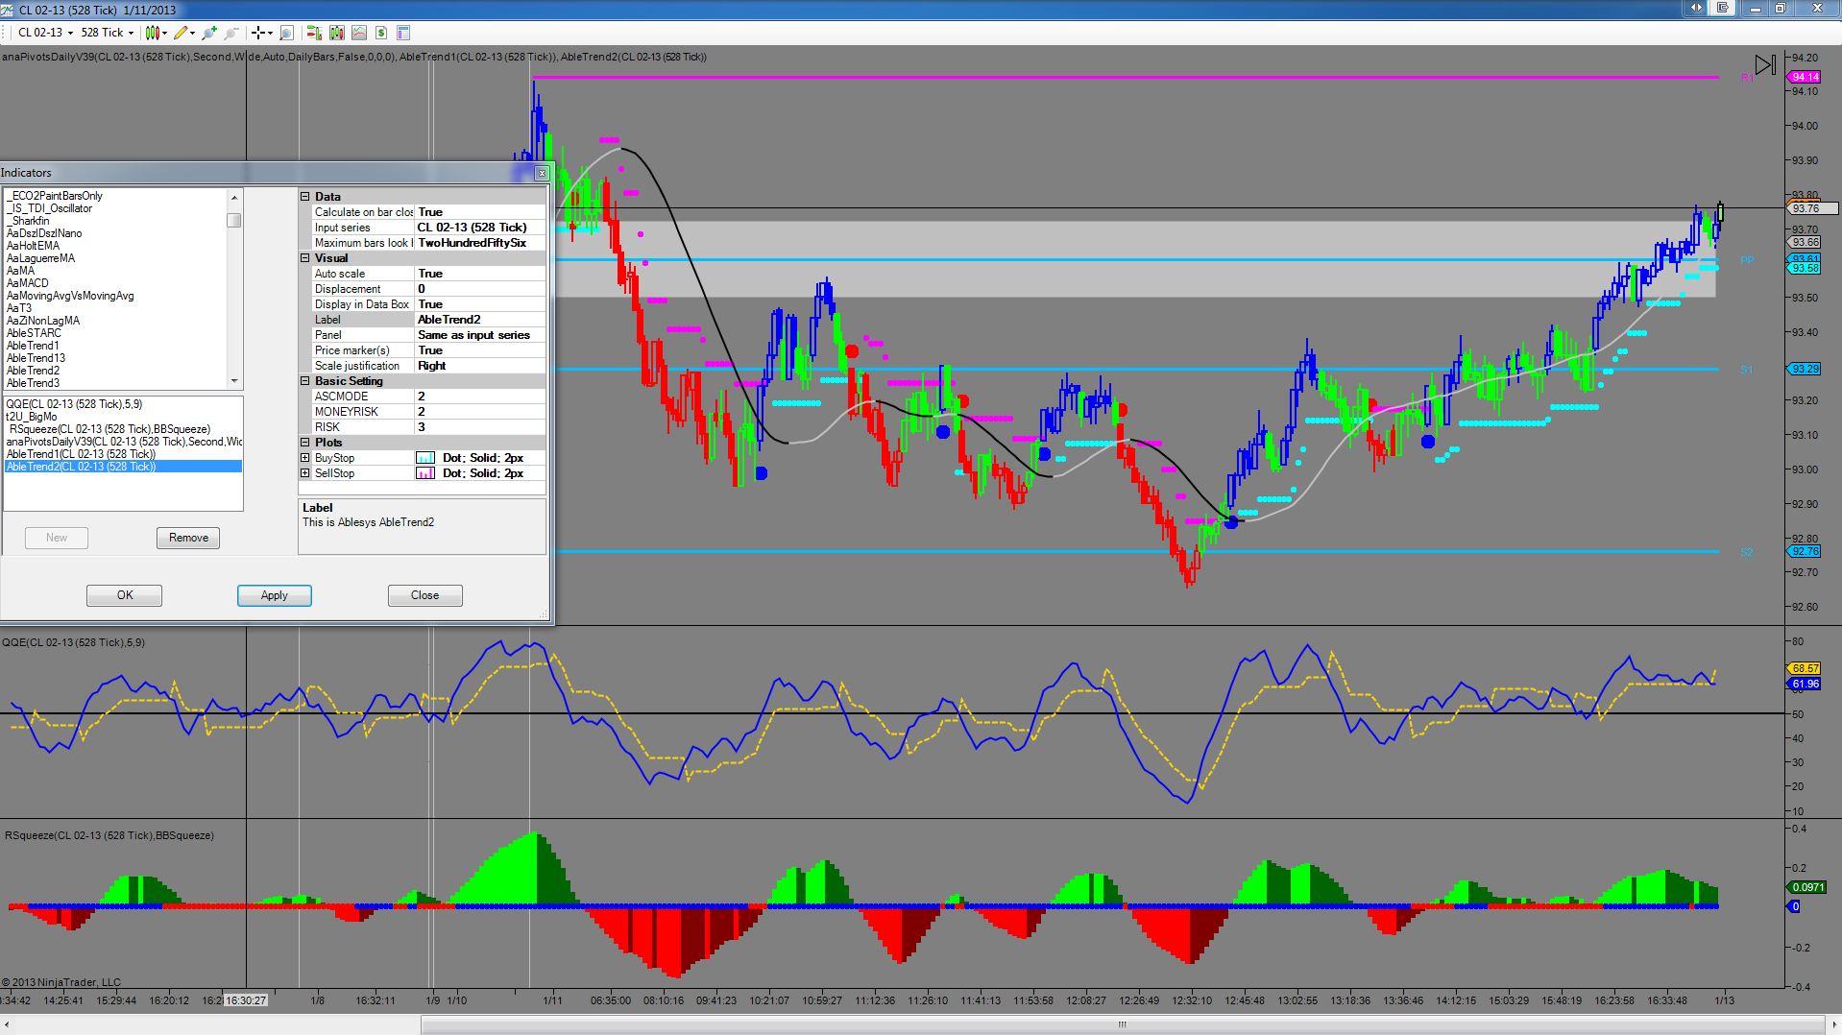The width and height of the screenshot is (1842, 1035).
Task: Open the CL 02-13 instrument dropdown
Action: 46,33
